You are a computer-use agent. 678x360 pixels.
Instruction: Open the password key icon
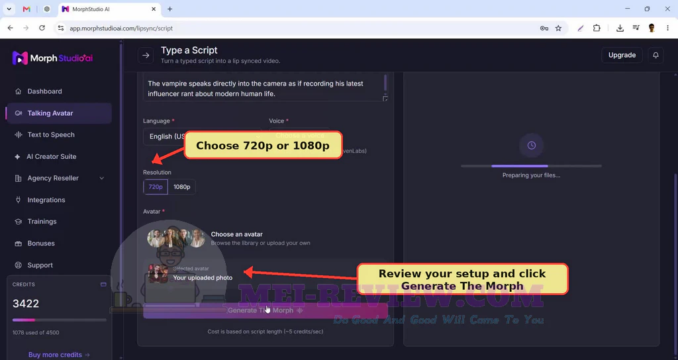pos(544,28)
